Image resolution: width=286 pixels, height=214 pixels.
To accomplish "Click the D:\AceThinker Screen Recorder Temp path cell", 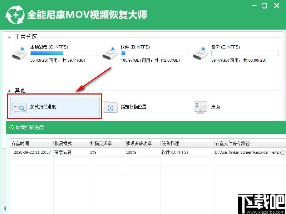I will pyautogui.click(x=250, y=152).
